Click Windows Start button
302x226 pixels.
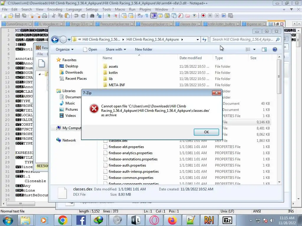coord(8,220)
